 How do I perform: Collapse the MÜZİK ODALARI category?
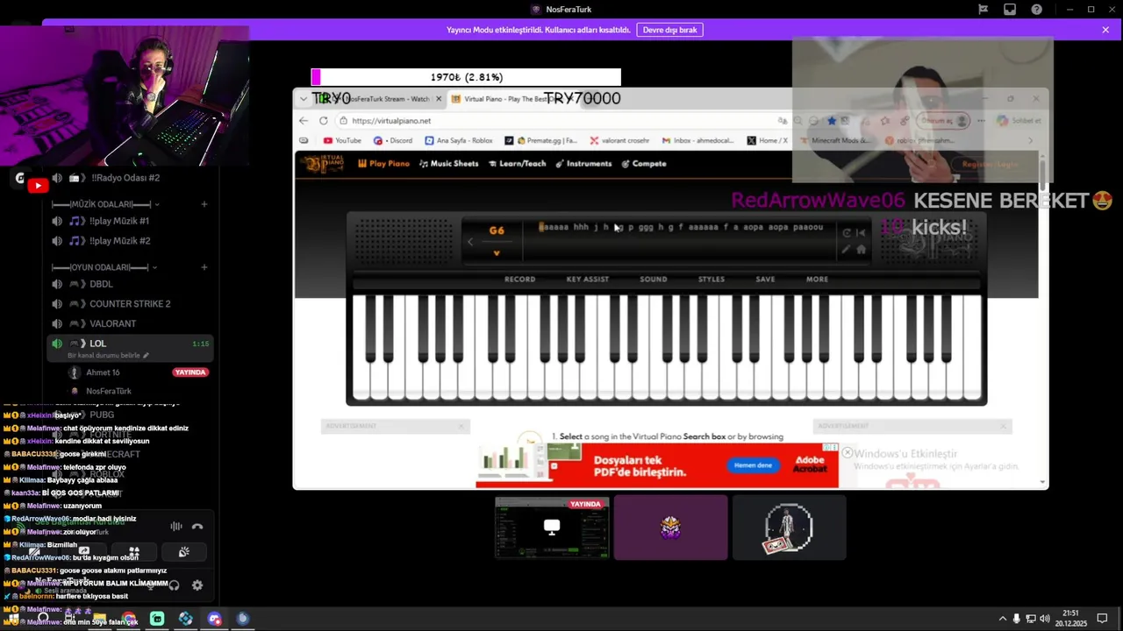105,204
